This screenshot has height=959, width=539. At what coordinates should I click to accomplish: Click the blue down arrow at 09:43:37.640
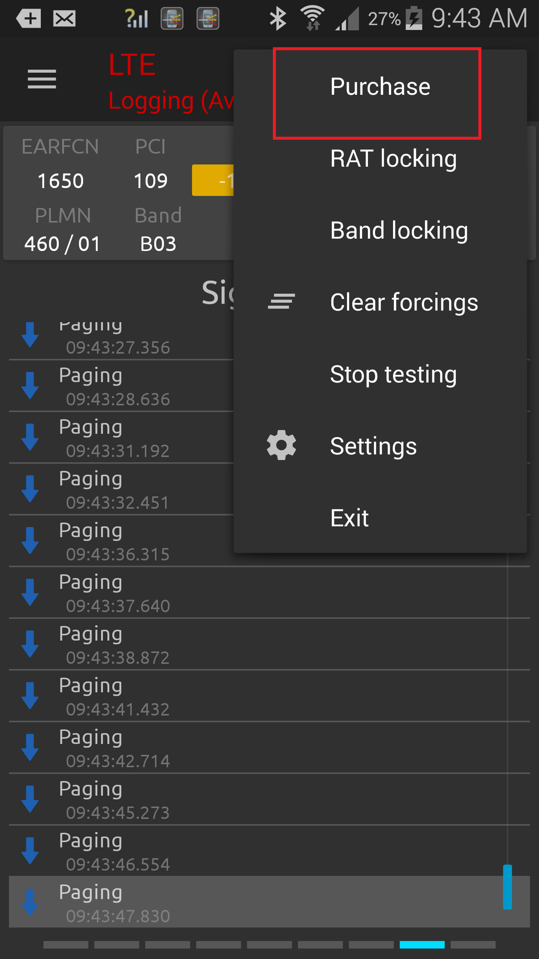30,592
